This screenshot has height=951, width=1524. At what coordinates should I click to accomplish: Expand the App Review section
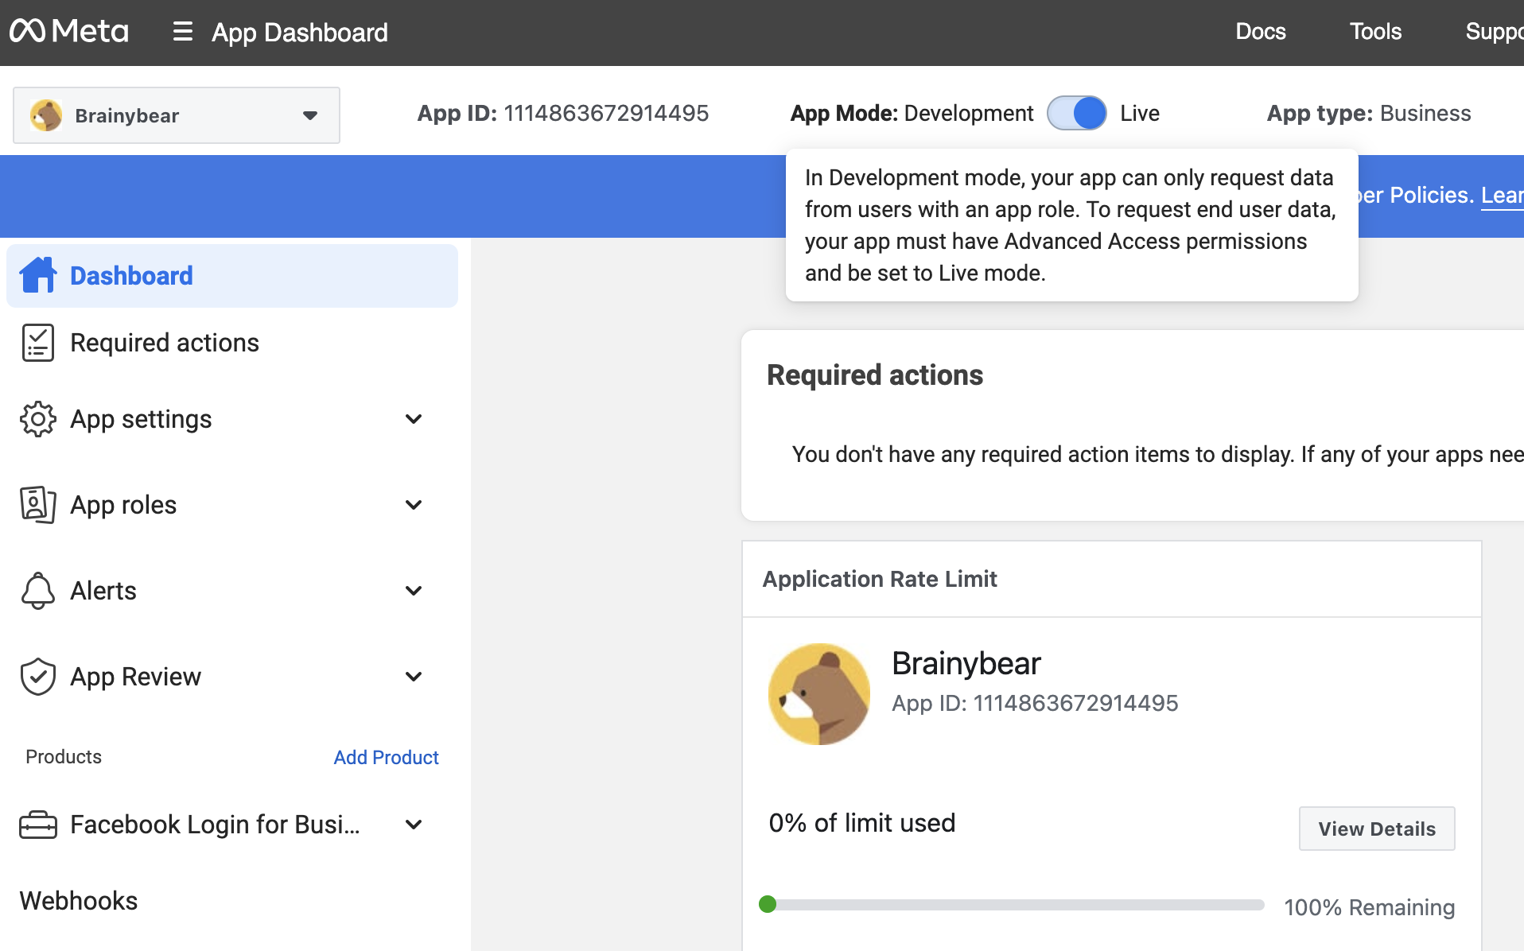click(x=414, y=677)
